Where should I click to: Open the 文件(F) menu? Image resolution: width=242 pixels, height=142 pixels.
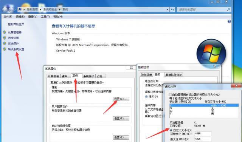click(x=8, y=17)
